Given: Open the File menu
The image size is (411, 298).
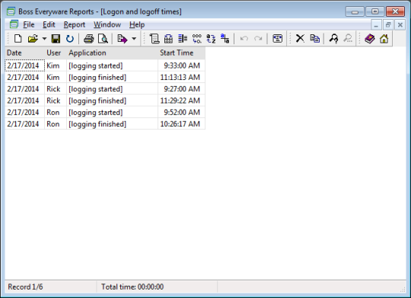Looking at the screenshot, I should pyautogui.click(x=29, y=24).
